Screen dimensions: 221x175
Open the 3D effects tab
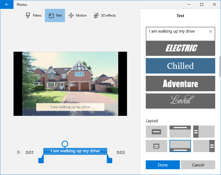(105, 15)
